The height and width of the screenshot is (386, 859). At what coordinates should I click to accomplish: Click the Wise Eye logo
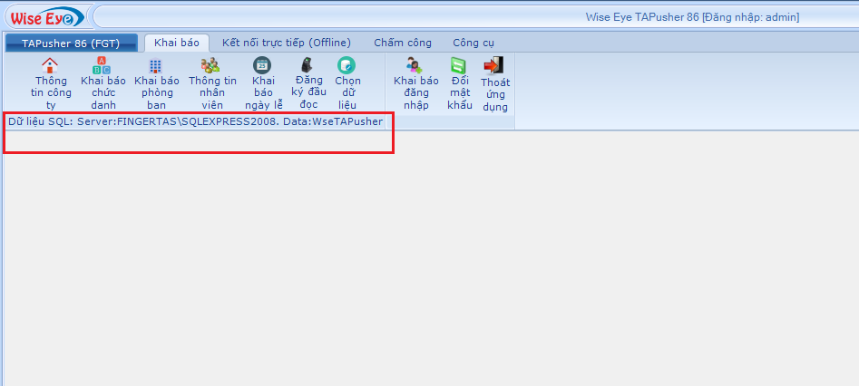tap(46, 16)
